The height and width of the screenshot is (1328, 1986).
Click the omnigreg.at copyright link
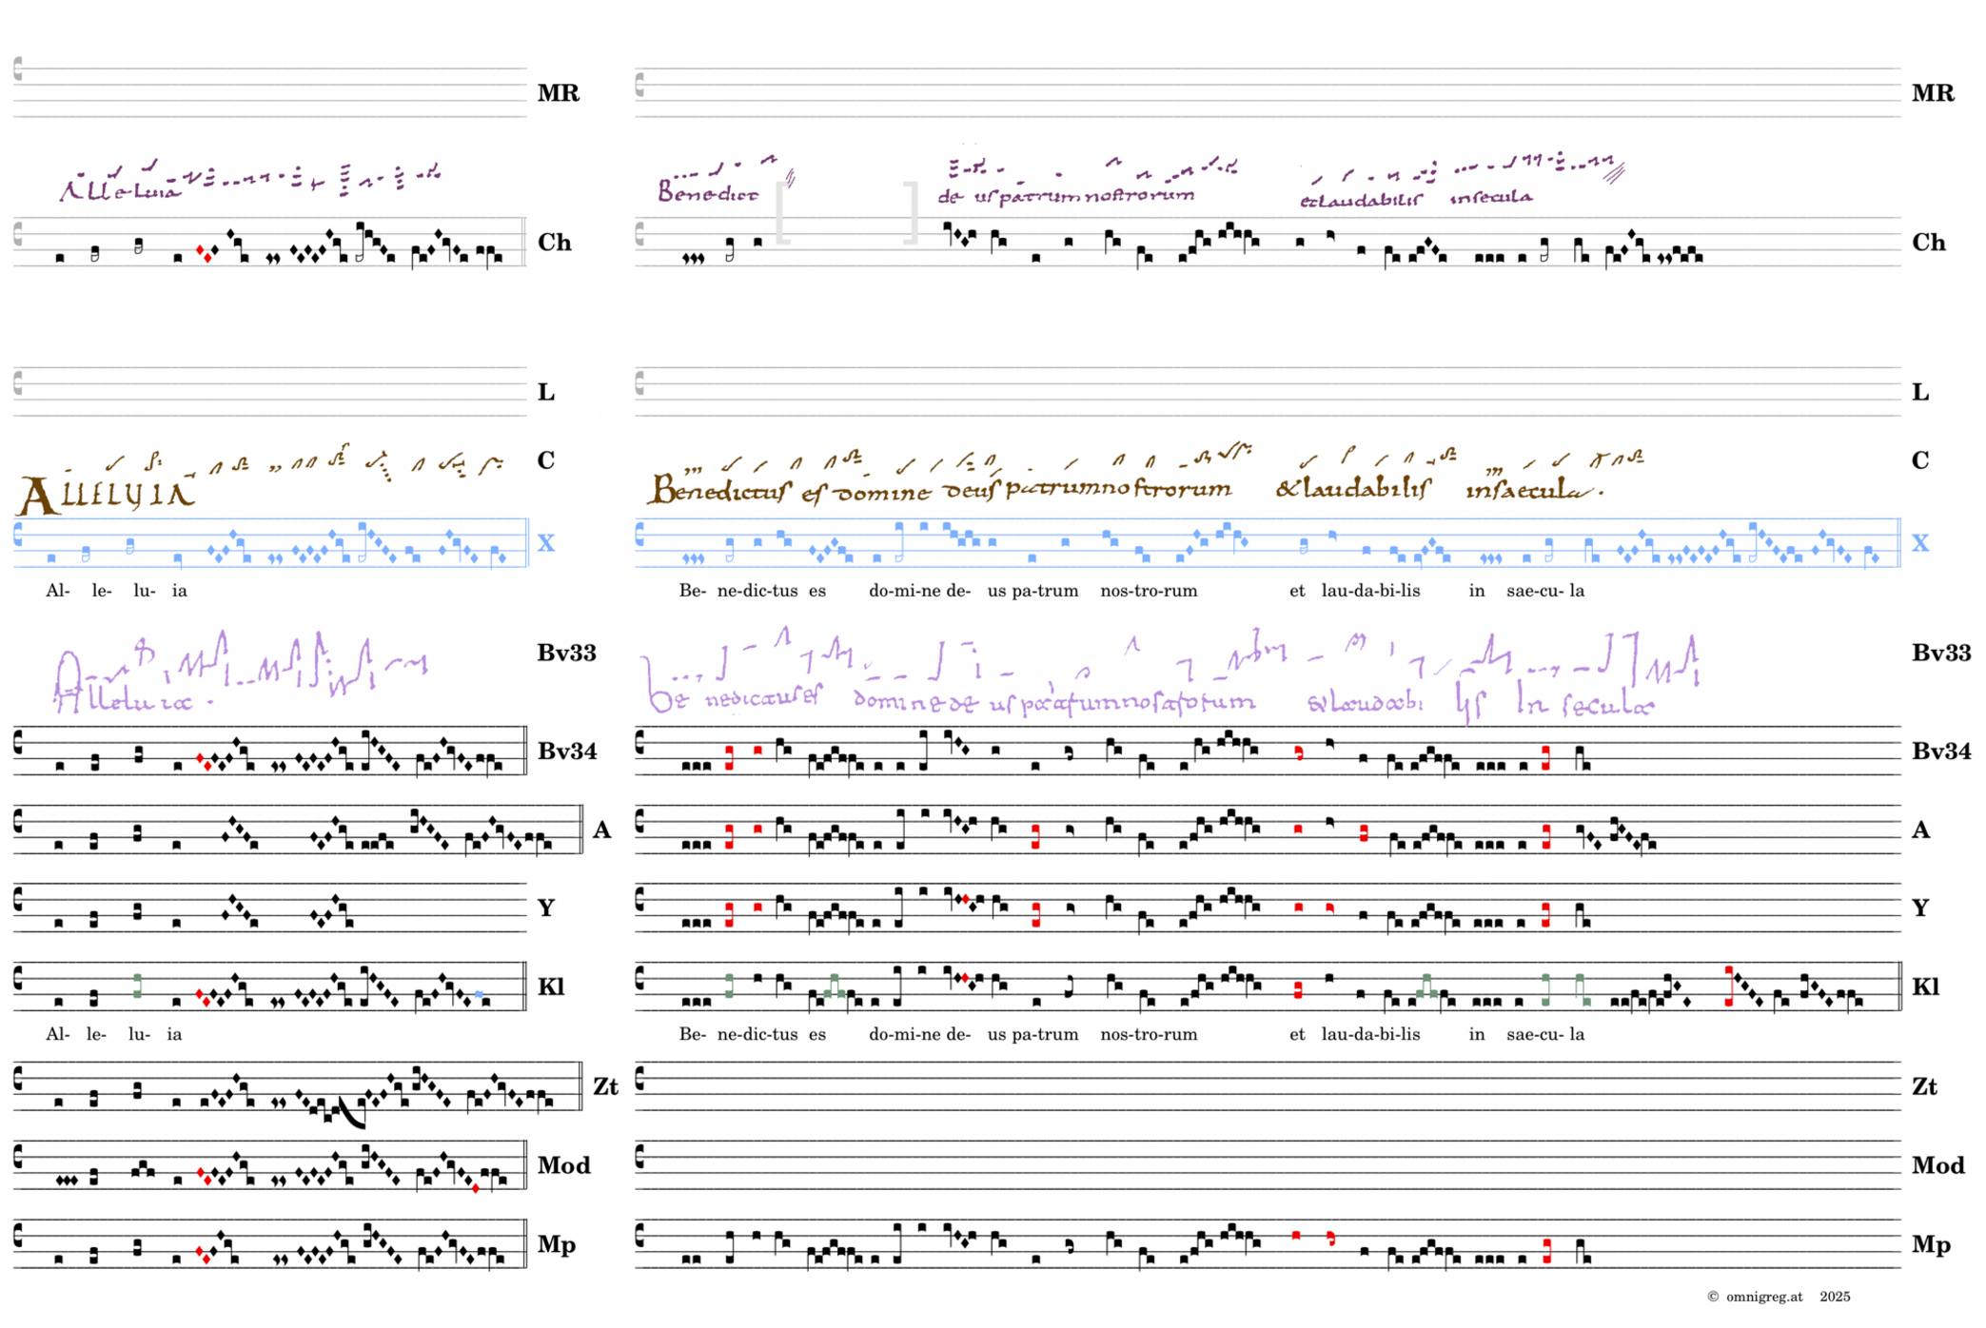(x=1763, y=1297)
